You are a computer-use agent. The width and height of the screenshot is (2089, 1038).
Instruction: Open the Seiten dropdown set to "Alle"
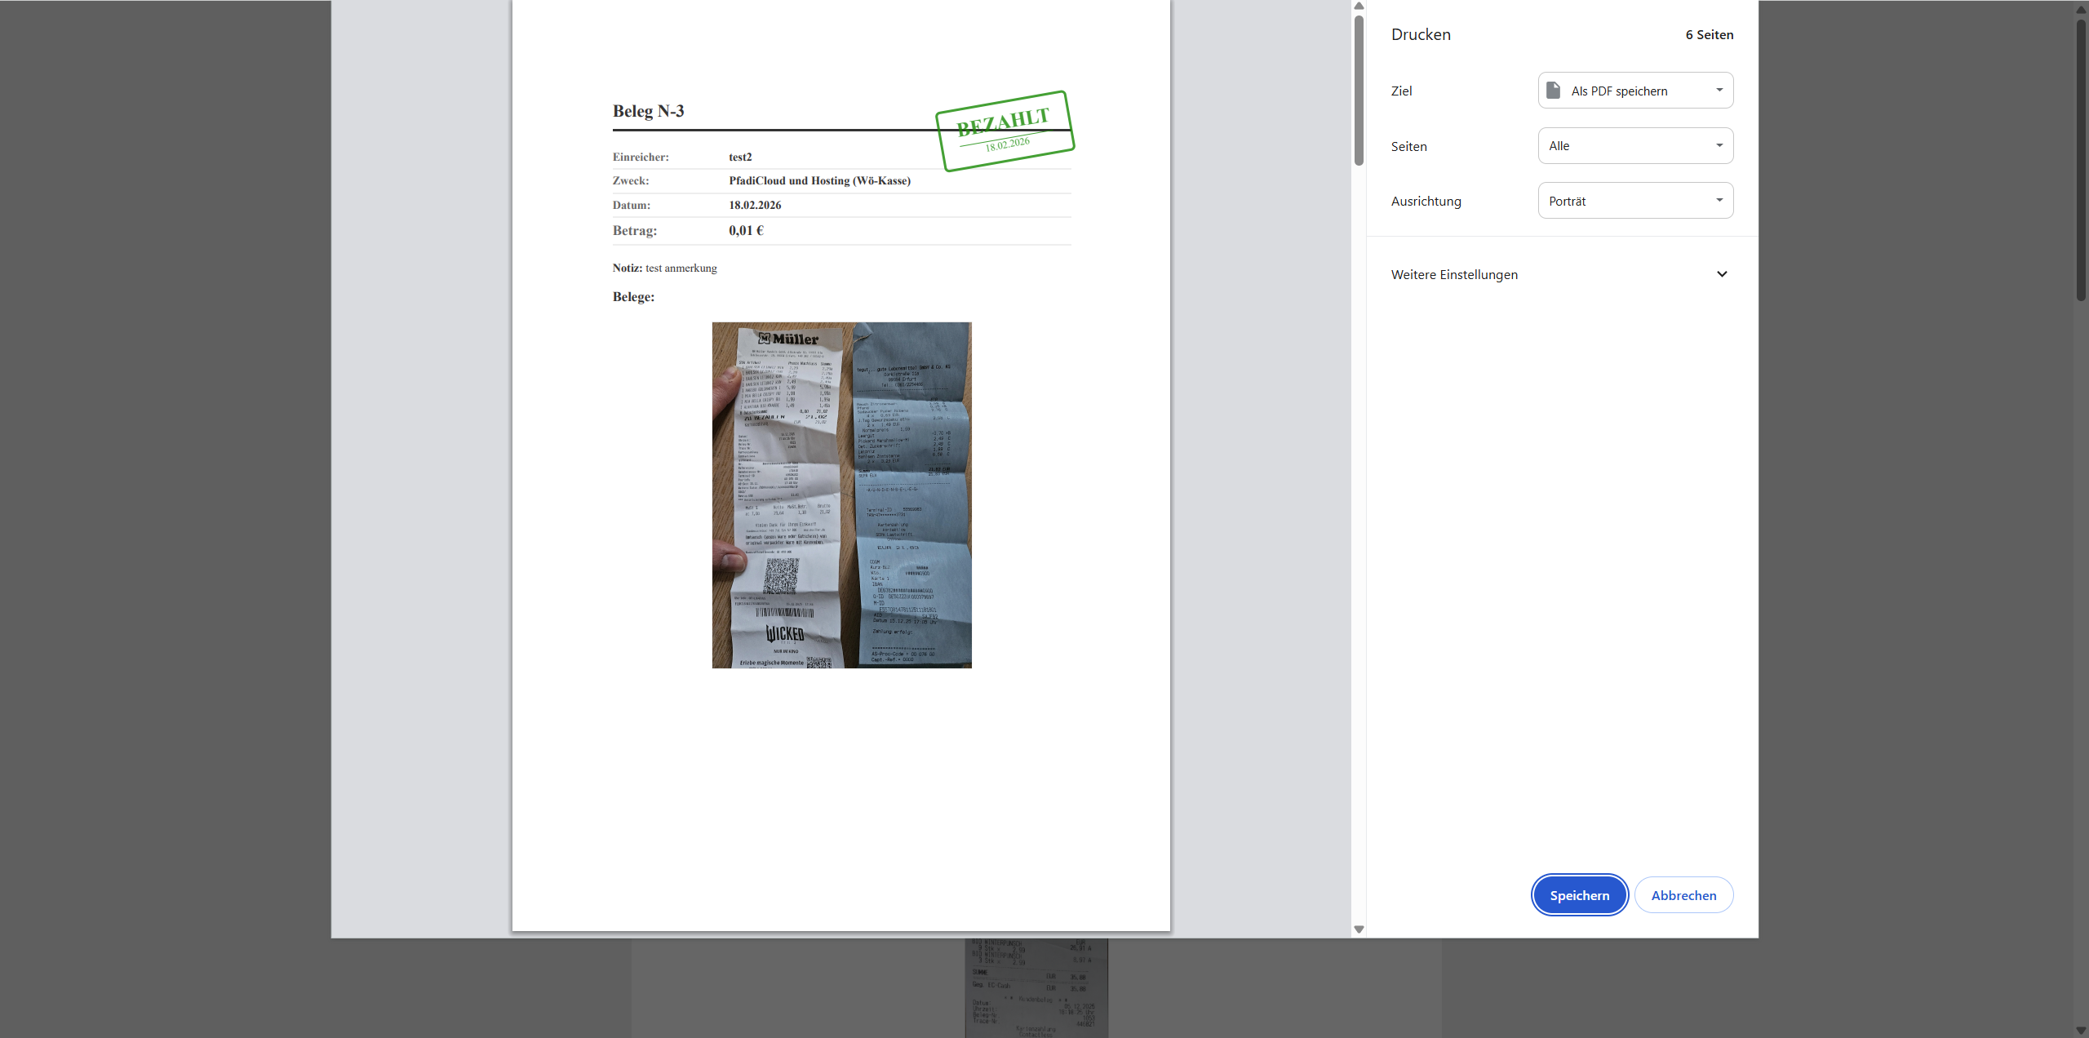(1634, 145)
